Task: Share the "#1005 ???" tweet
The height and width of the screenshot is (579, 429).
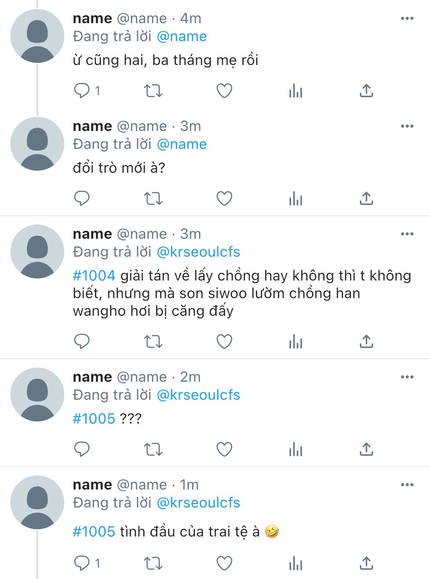Action: [366, 449]
